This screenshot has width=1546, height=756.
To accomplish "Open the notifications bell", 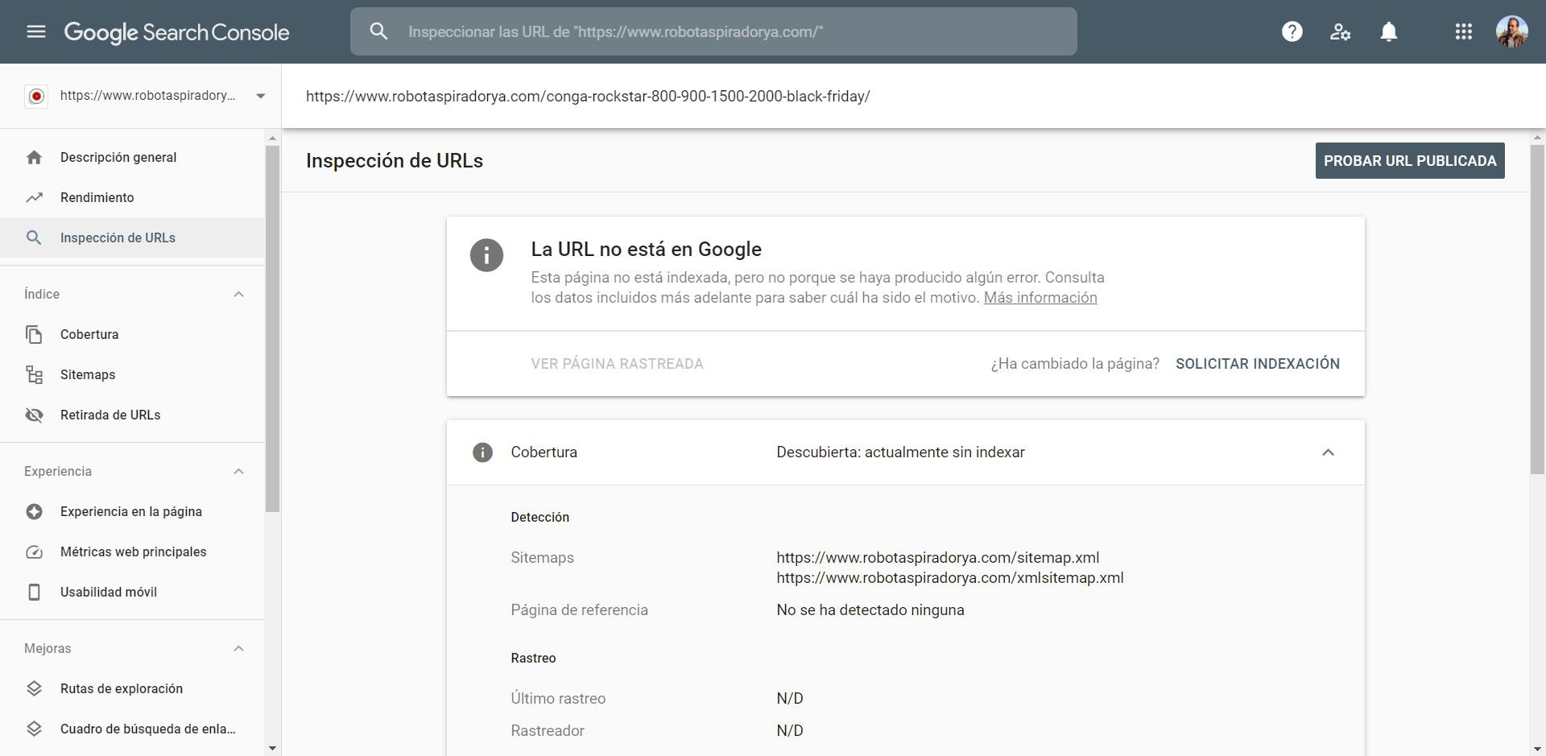I will coord(1388,31).
